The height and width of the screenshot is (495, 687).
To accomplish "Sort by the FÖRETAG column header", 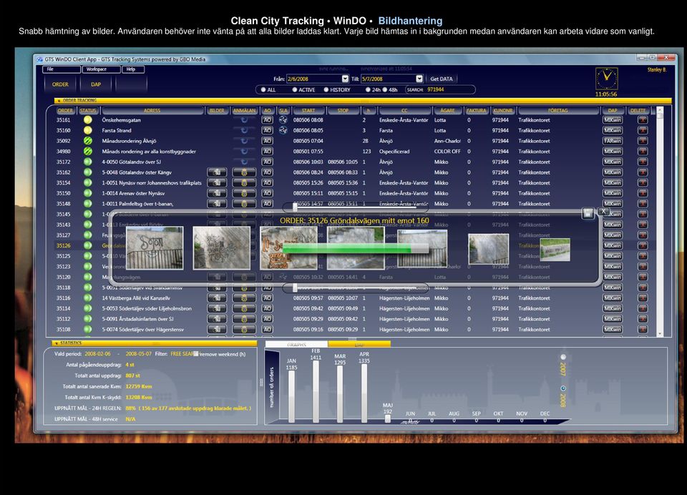I will click(x=557, y=110).
